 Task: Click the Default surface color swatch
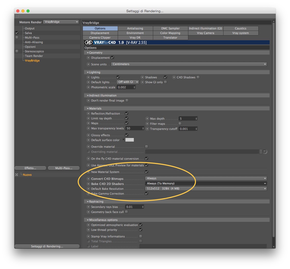pos(129,140)
